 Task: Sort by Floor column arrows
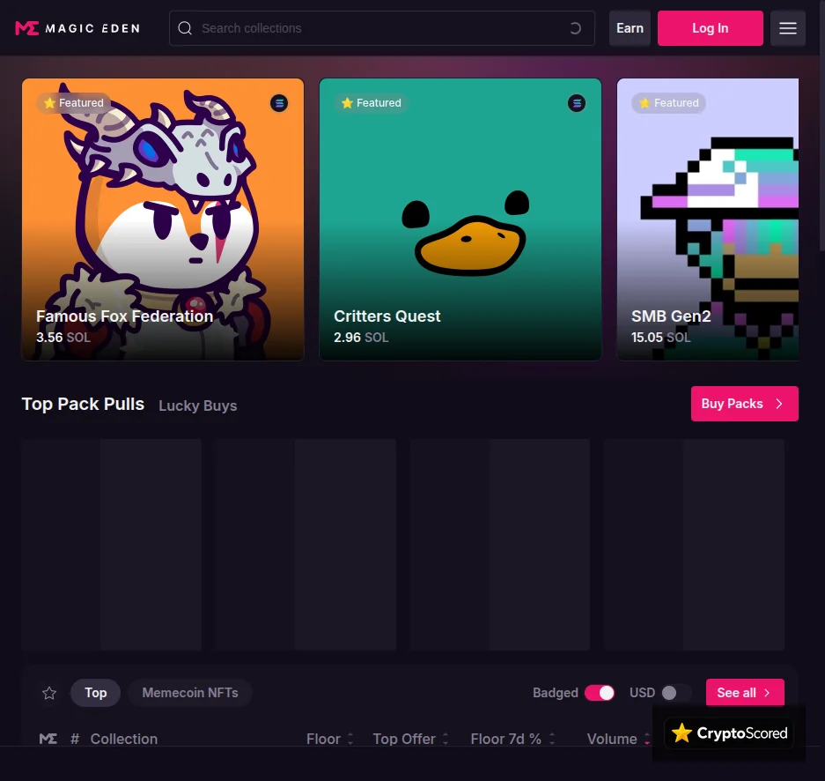click(350, 739)
